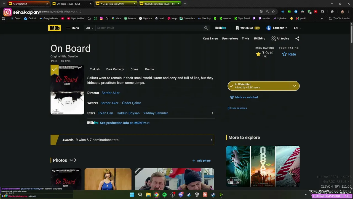
Task: Open File Explorer from the taskbar
Action: 148,195
